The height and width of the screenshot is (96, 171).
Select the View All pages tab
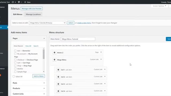coord(28,46)
